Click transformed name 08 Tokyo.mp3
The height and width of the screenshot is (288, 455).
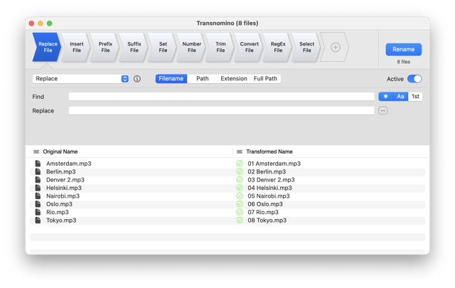tap(267, 220)
